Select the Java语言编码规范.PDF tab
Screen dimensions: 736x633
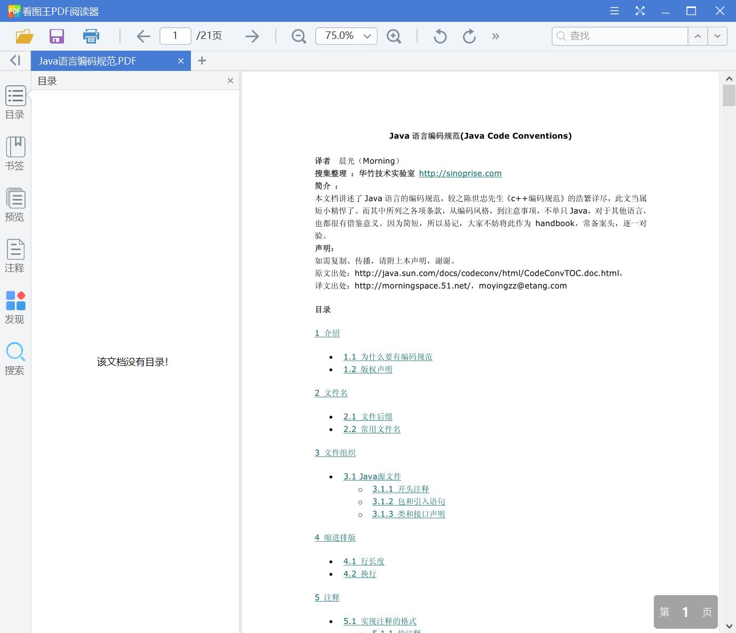pos(110,61)
